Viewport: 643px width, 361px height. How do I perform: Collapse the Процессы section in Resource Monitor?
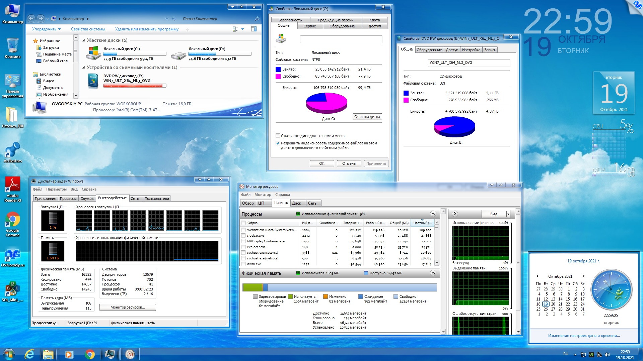point(433,214)
